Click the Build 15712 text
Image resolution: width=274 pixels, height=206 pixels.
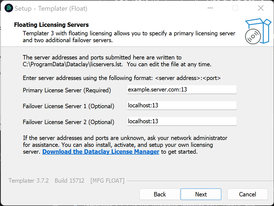[69, 181]
